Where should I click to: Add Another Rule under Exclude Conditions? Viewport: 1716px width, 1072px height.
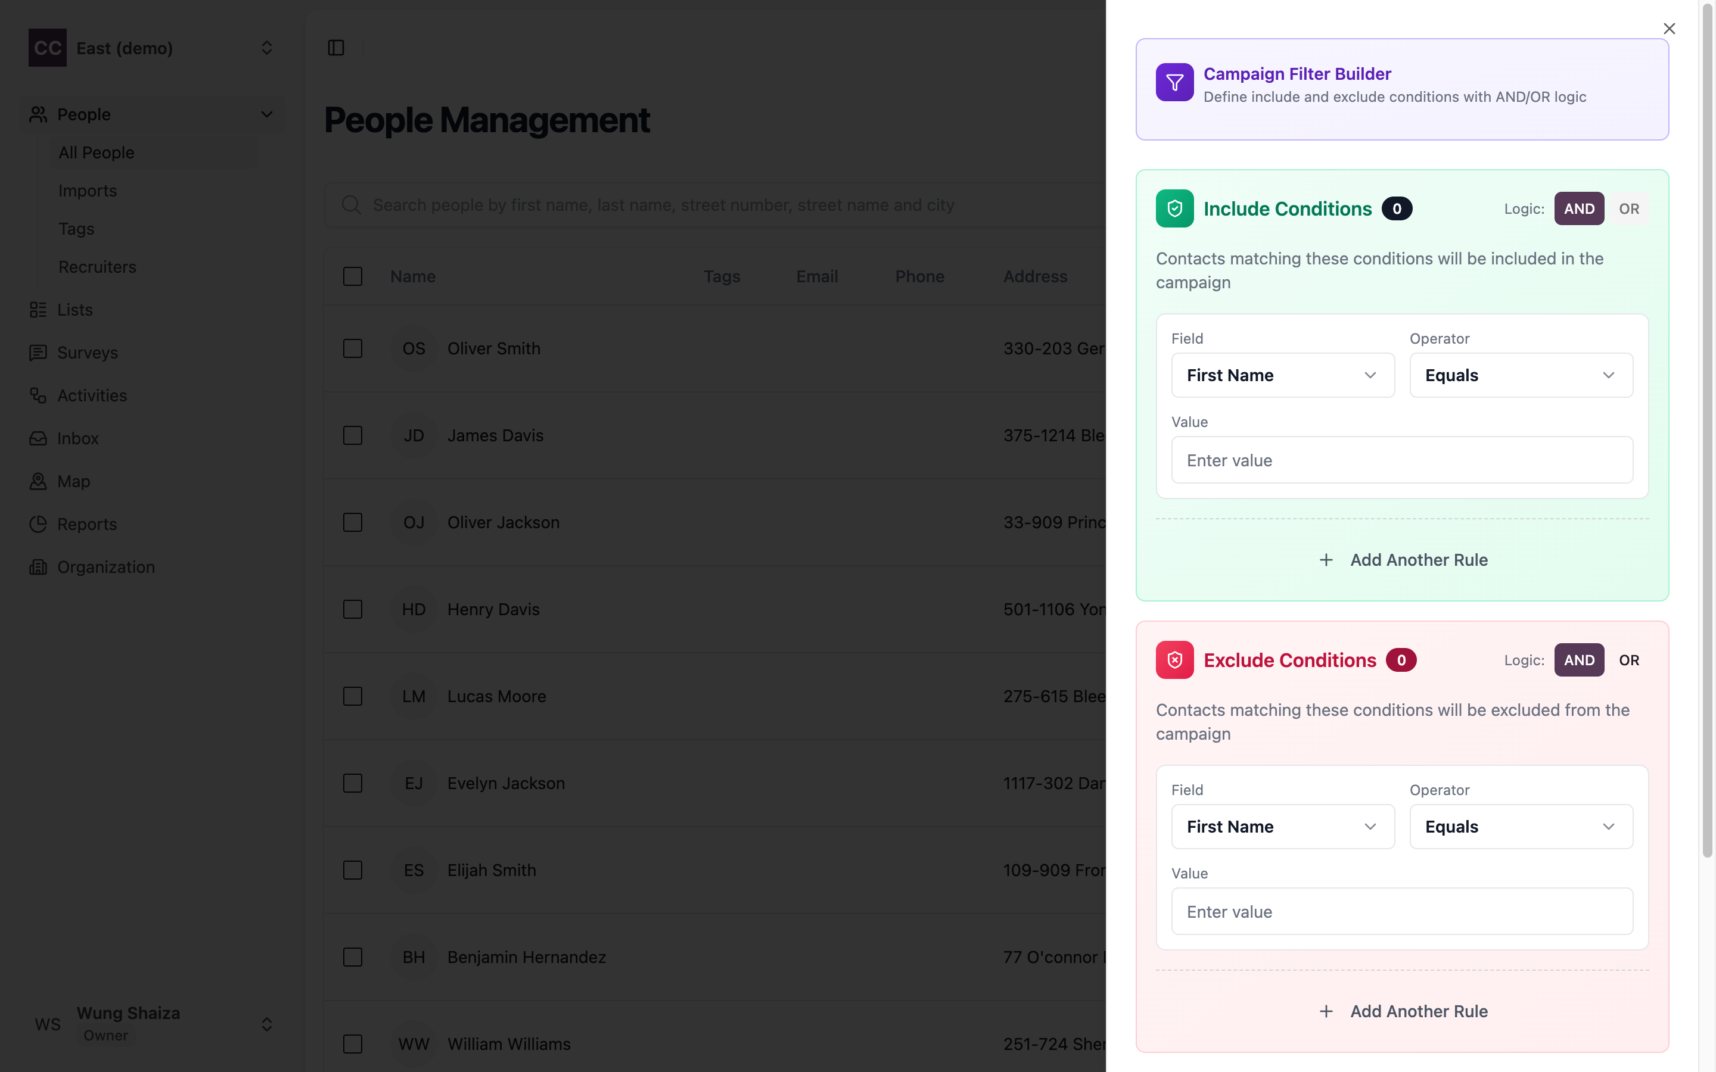point(1402,1012)
